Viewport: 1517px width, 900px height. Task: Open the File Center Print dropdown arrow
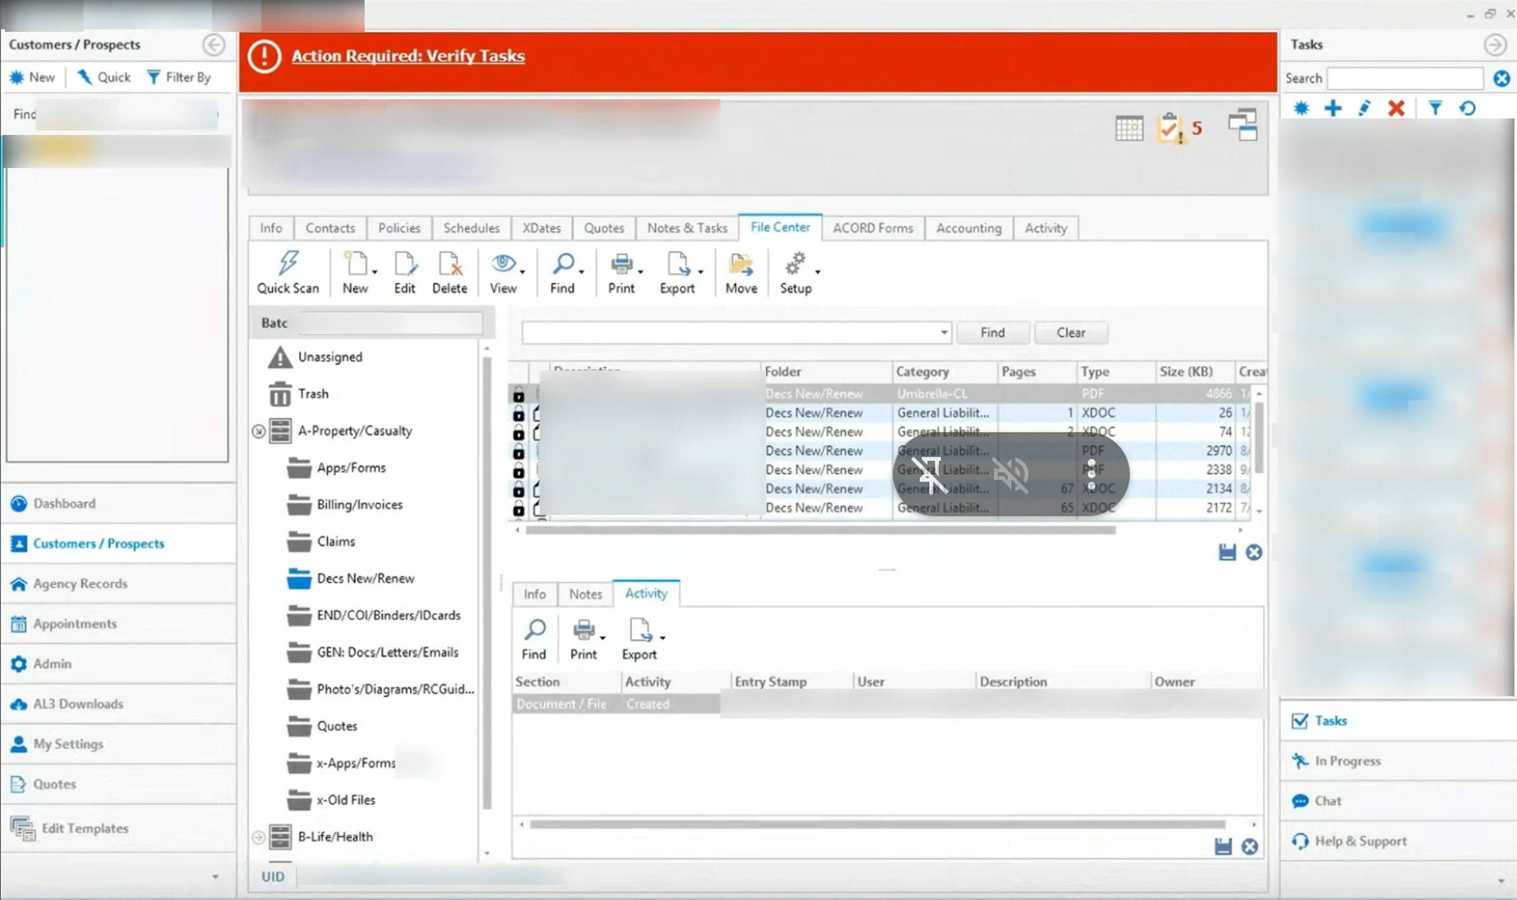coord(641,272)
